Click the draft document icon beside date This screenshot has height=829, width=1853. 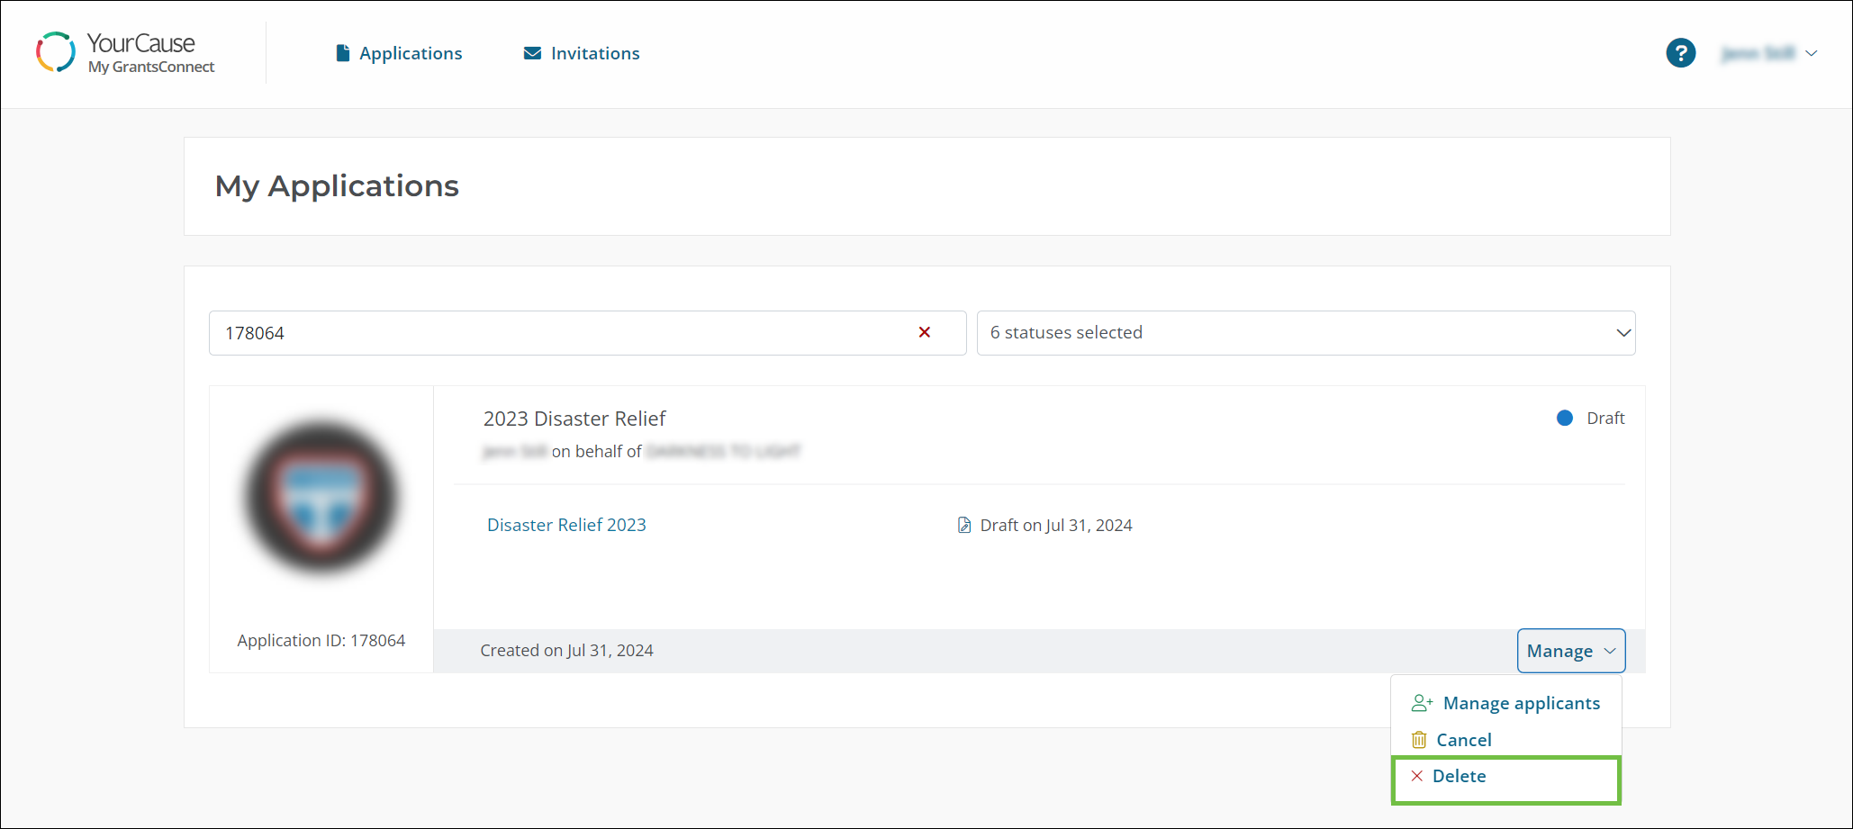point(963,525)
